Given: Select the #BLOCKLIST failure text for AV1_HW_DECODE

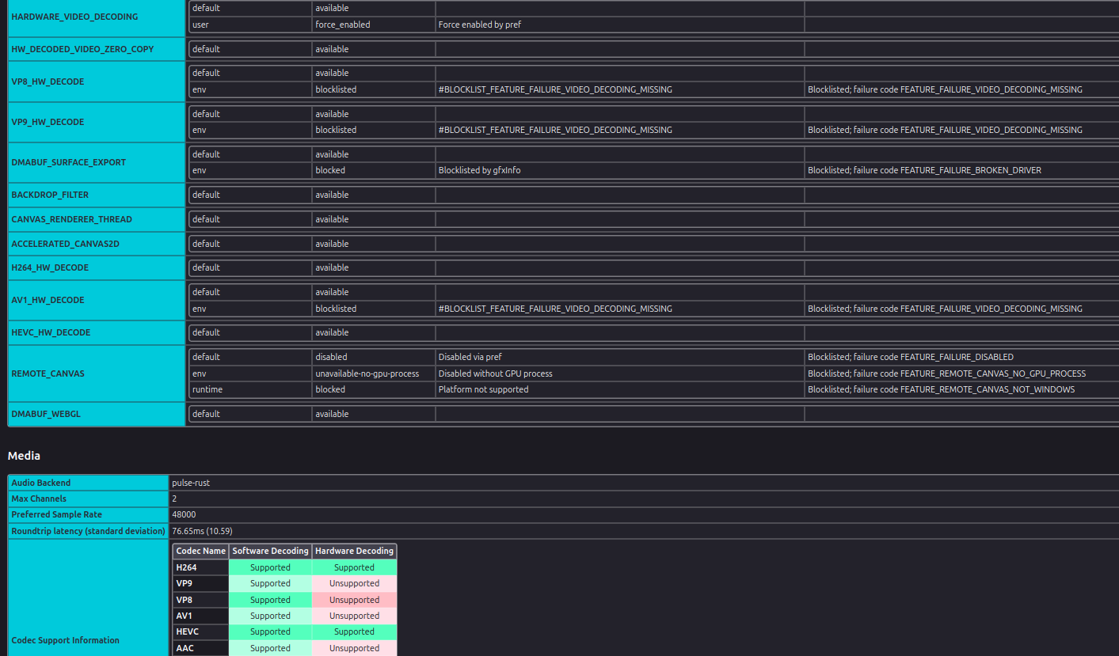Looking at the screenshot, I should point(555,309).
